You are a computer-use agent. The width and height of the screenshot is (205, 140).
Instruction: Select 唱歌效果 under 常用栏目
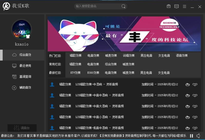75,64
